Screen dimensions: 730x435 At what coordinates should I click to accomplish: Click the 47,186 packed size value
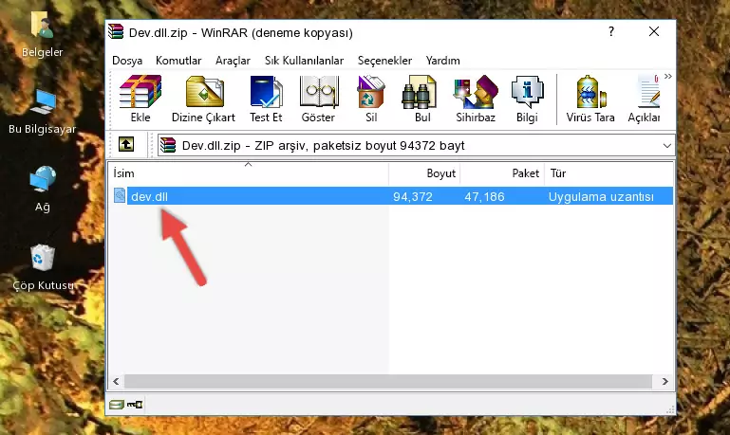484,196
